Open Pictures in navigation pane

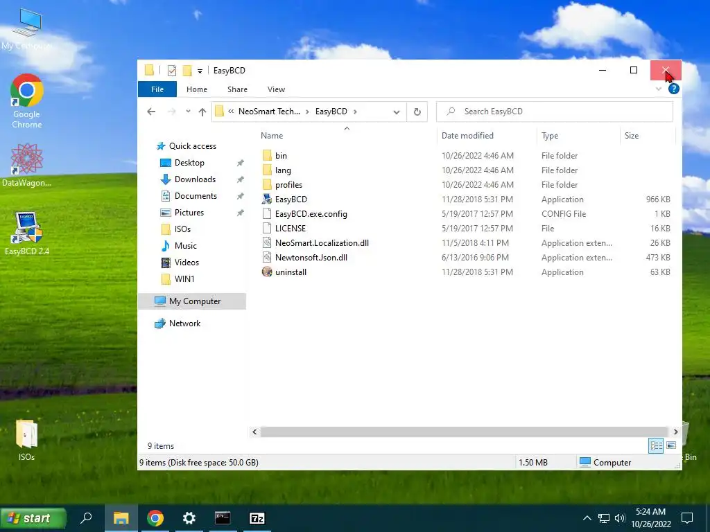pyautogui.click(x=189, y=213)
